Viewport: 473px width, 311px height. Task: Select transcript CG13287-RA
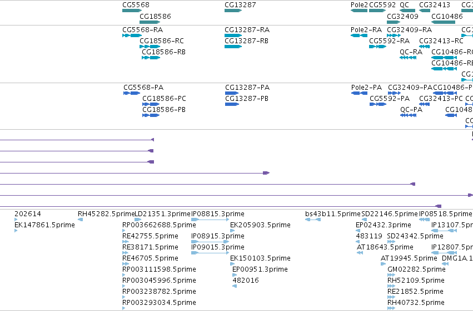[x=247, y=30]
